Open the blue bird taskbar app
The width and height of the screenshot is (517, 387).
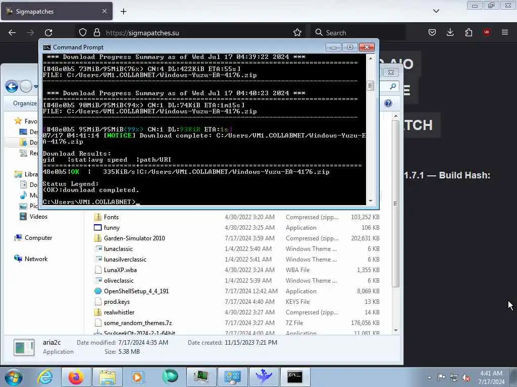[264, 377]
